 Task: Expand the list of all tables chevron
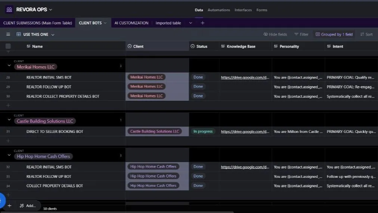[x=190, y=23]
